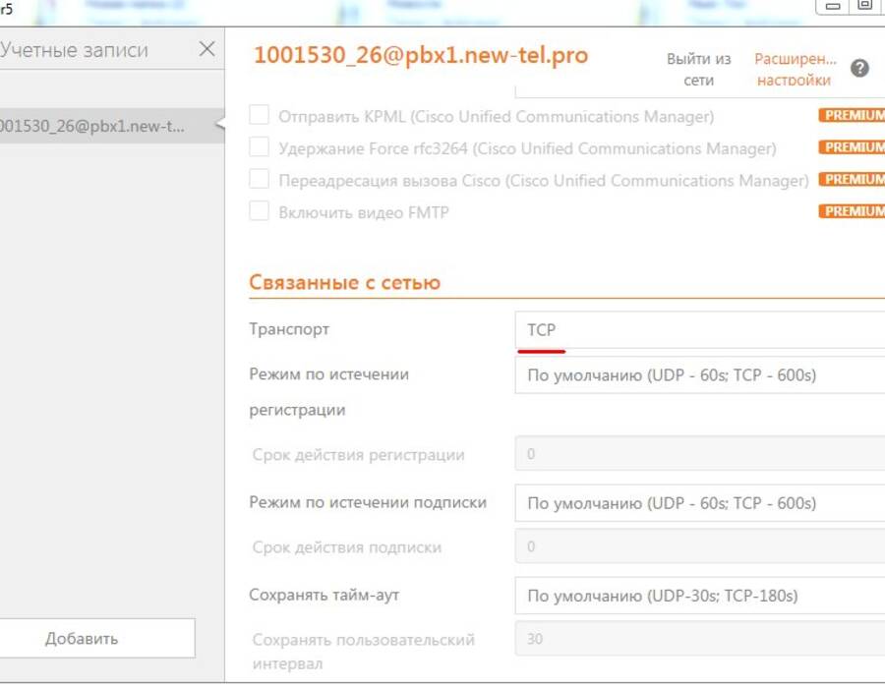Click Выйти из сети
Viewport: 885px width, 688px height.
point(699,70)
